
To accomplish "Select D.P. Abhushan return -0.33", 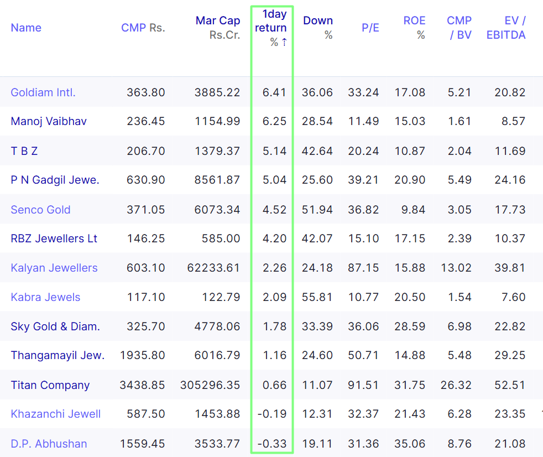I will pos(272,444).
